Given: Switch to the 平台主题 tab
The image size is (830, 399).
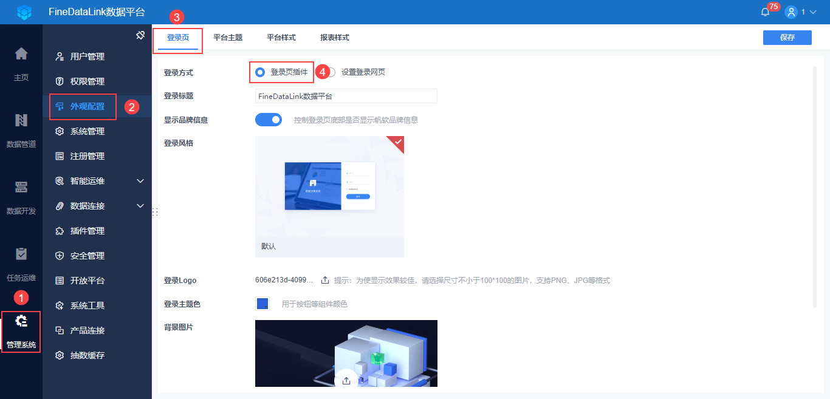Looking at the screenshot, I should pos(228,38).
